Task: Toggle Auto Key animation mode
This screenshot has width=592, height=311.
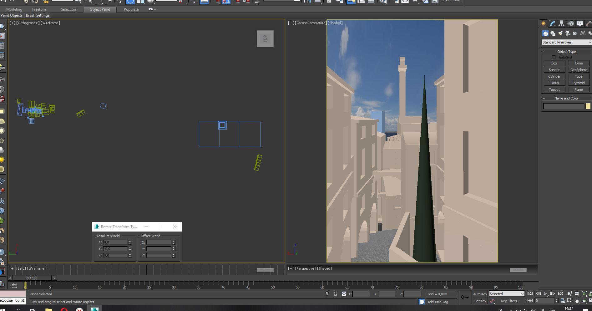Action: (480, 294)
